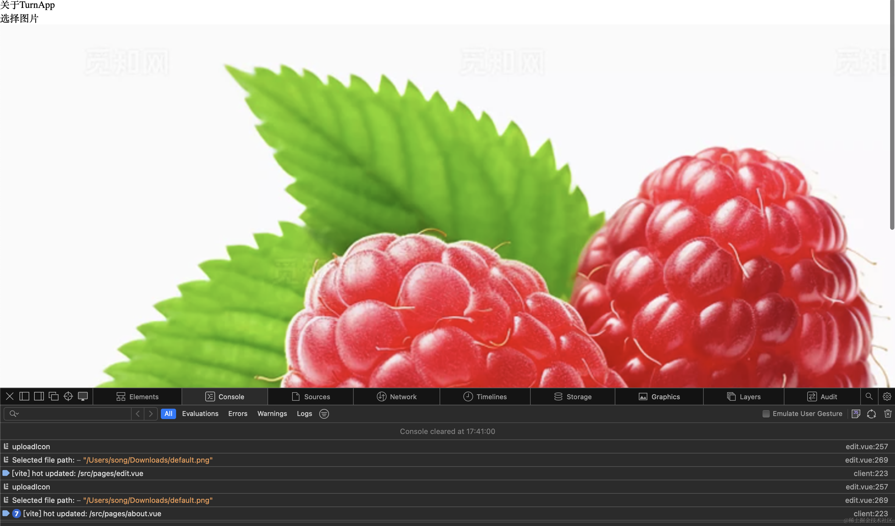This screenshot has width=895, height=526.
Task: Expand the vite hot updated about.vue log group
Action: [6, 513]
